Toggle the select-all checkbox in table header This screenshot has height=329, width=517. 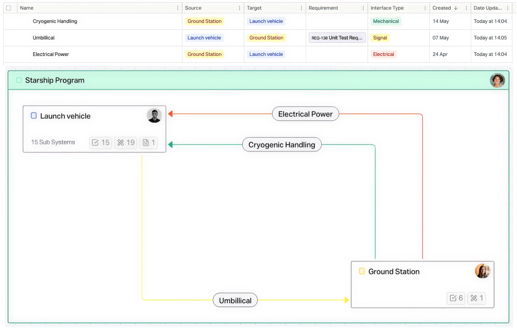click(x=9, y=8)
